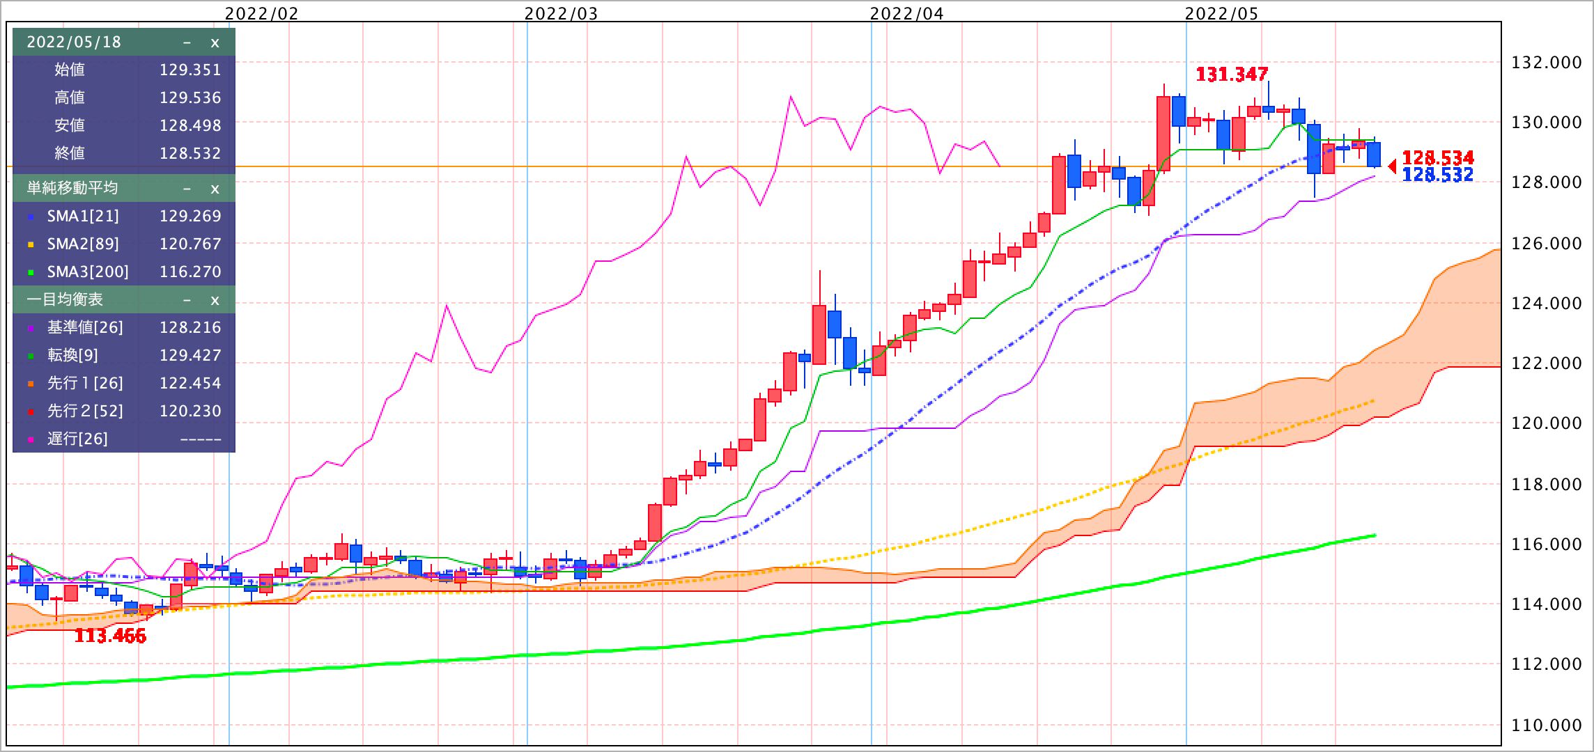This screenshot has height=752, width=1594.
Task: Click the 124.000 price axis label
Action: [x=1547, y=304]
